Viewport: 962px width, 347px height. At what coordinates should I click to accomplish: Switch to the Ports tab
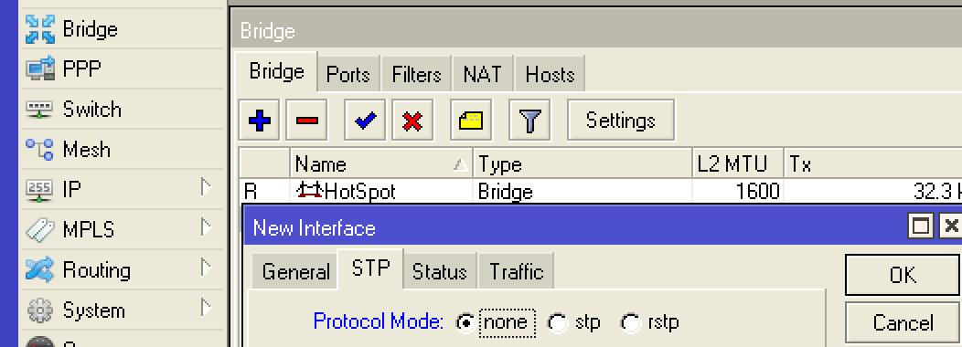pyautogui.click(x=348, y=75)
